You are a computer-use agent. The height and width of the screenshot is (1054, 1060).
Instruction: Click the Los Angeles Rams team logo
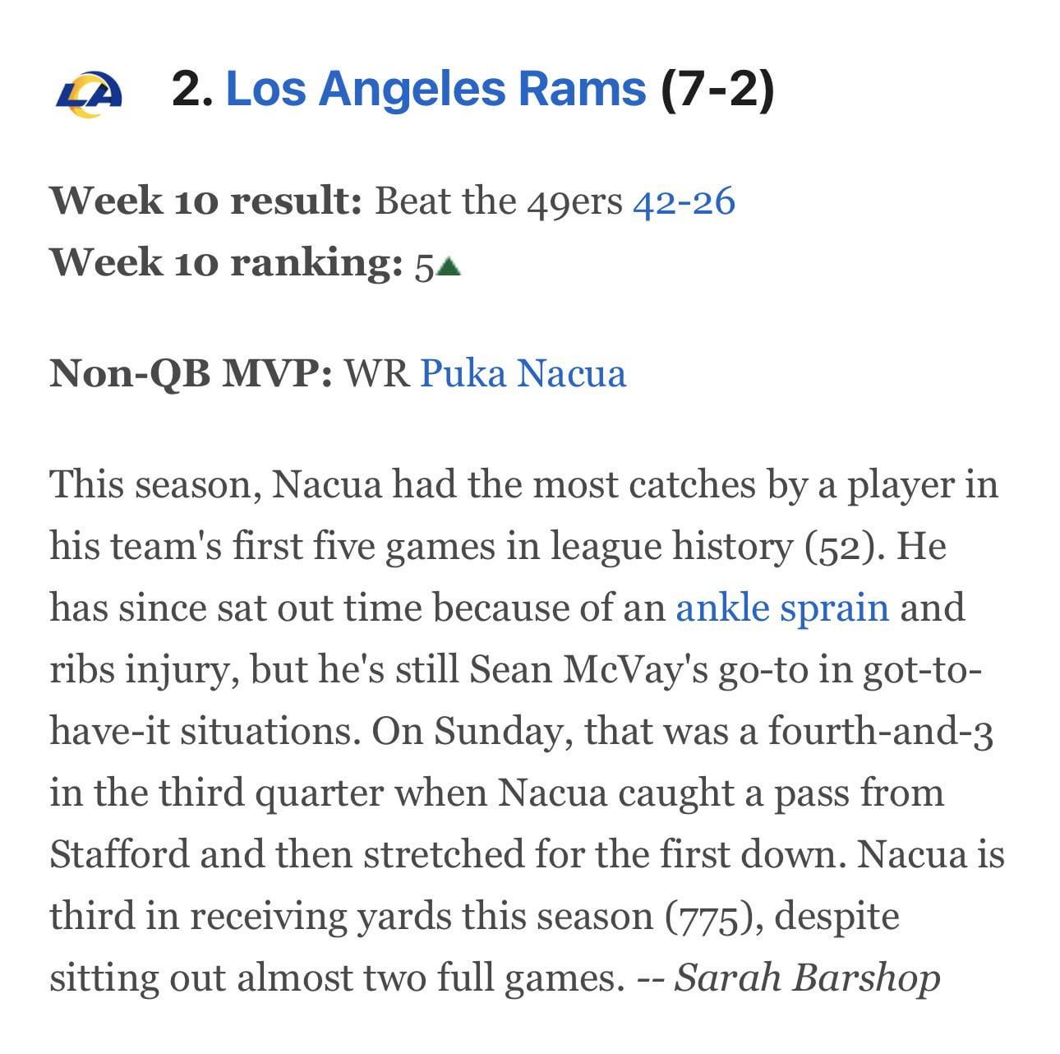coord(89,93)
